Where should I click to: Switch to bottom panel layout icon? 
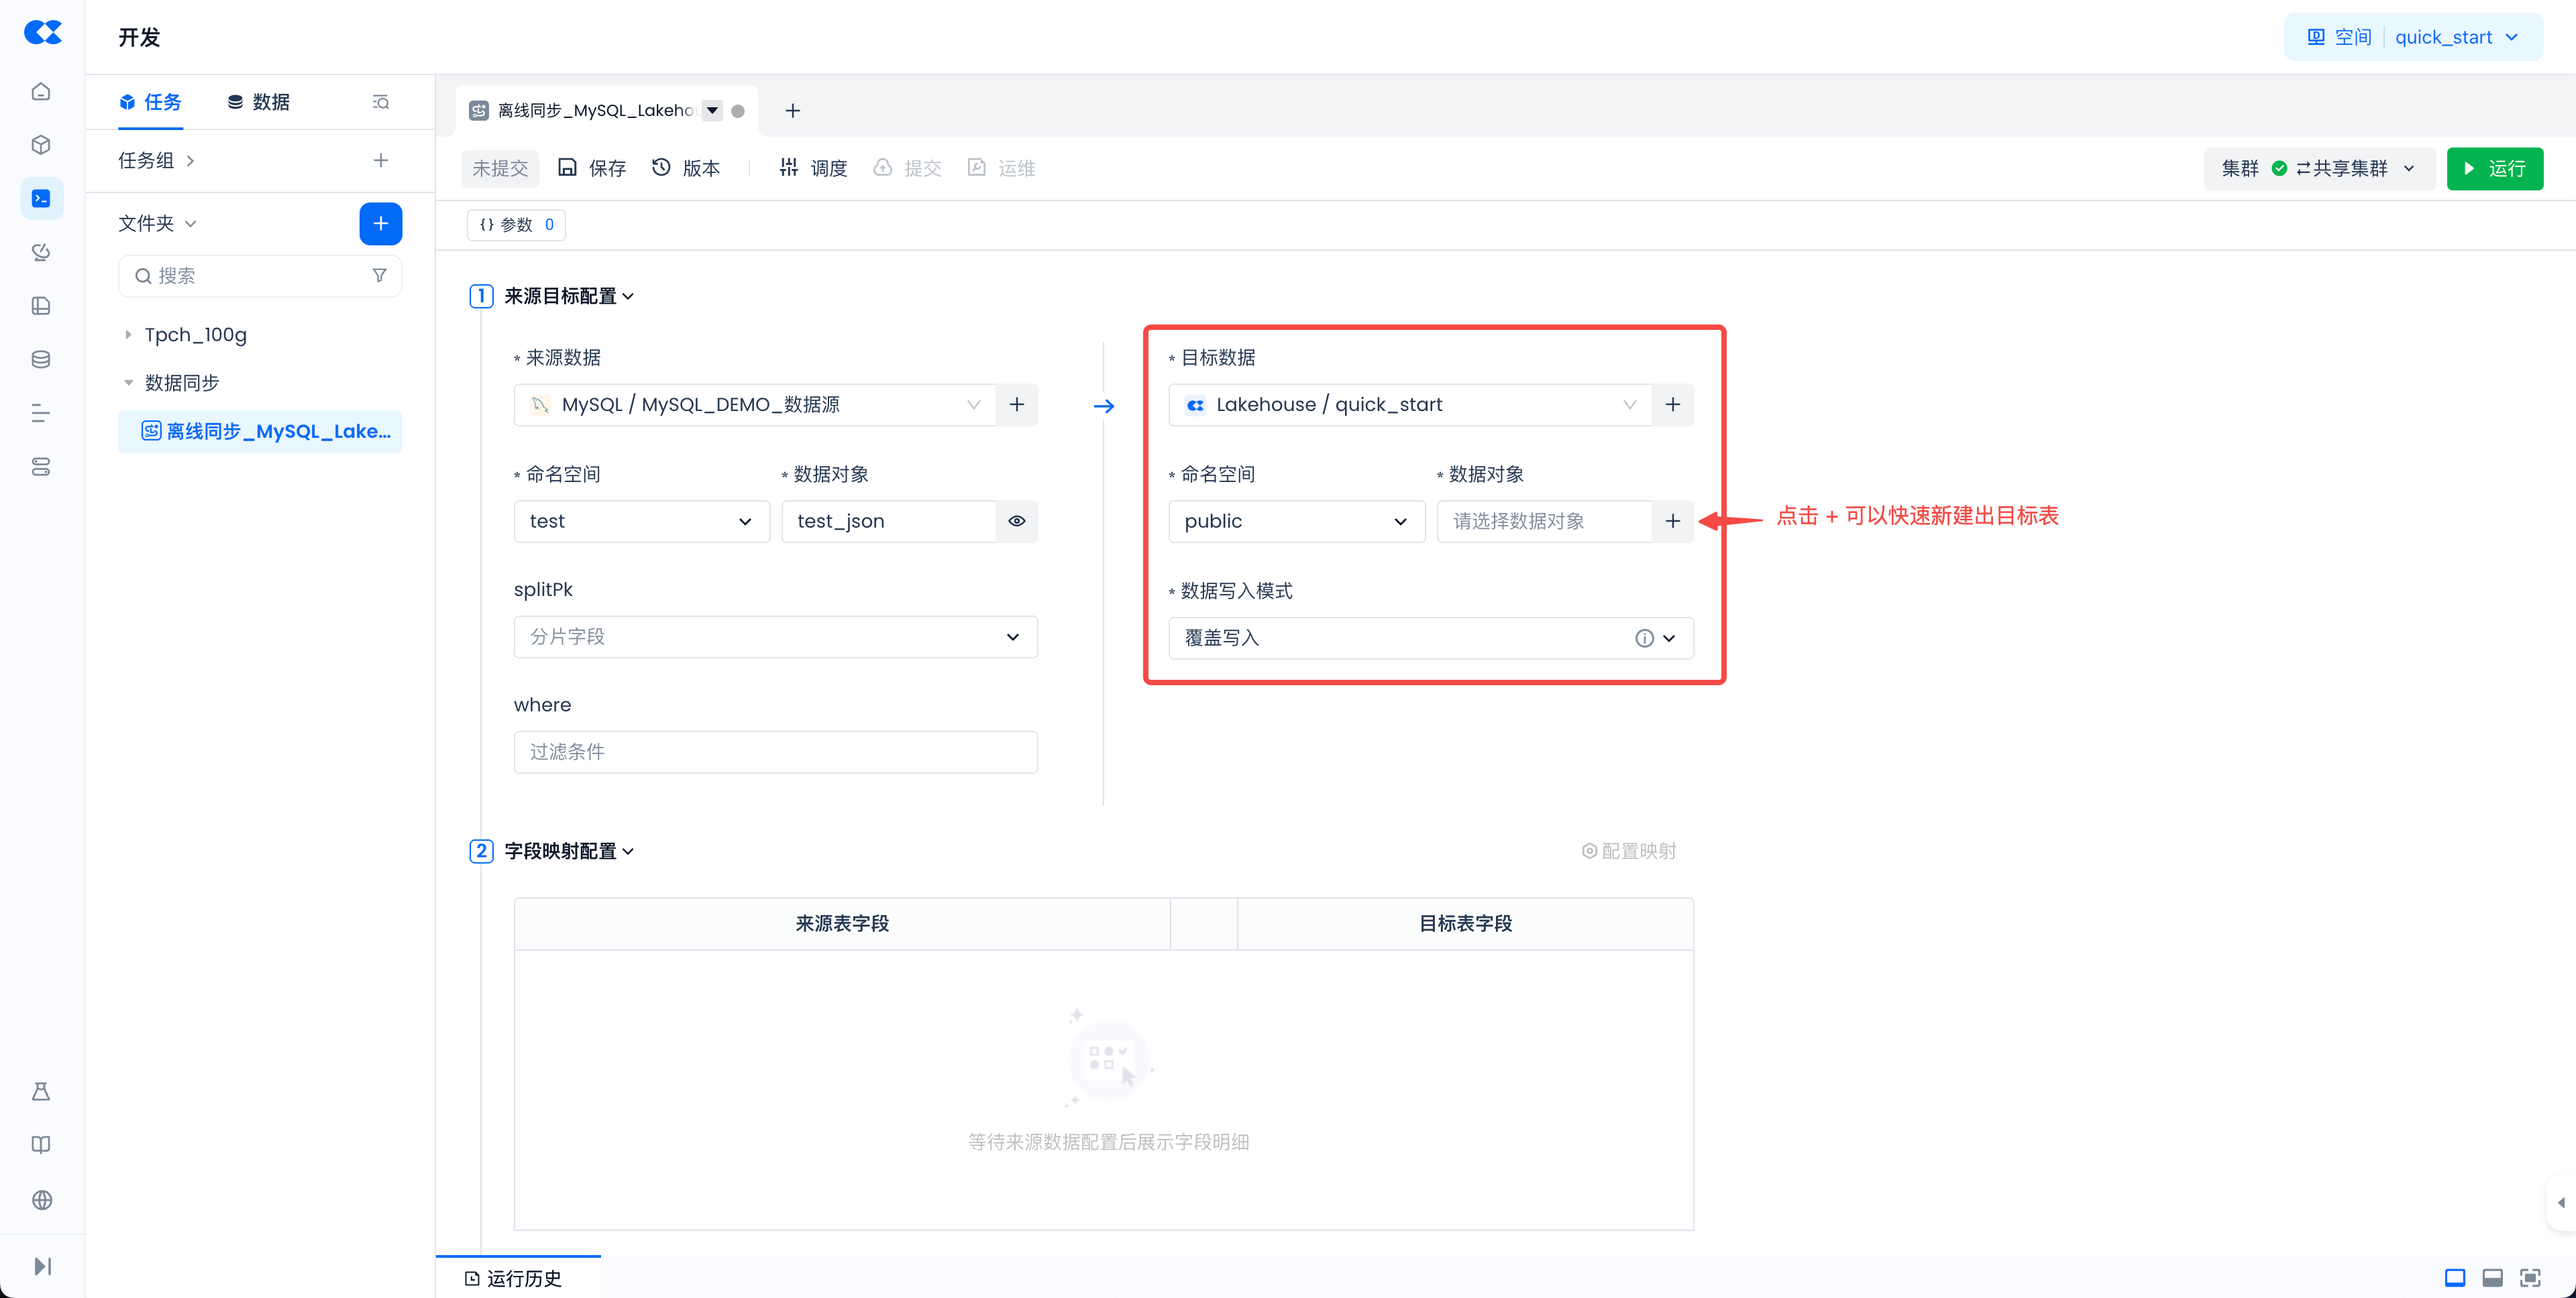[2492, 1277]
